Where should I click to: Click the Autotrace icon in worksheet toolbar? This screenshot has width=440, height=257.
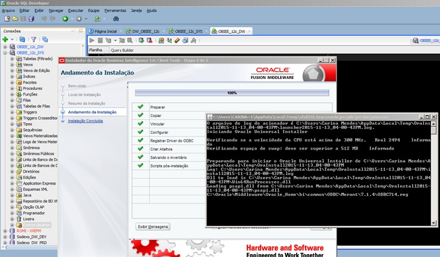point(122,40)
